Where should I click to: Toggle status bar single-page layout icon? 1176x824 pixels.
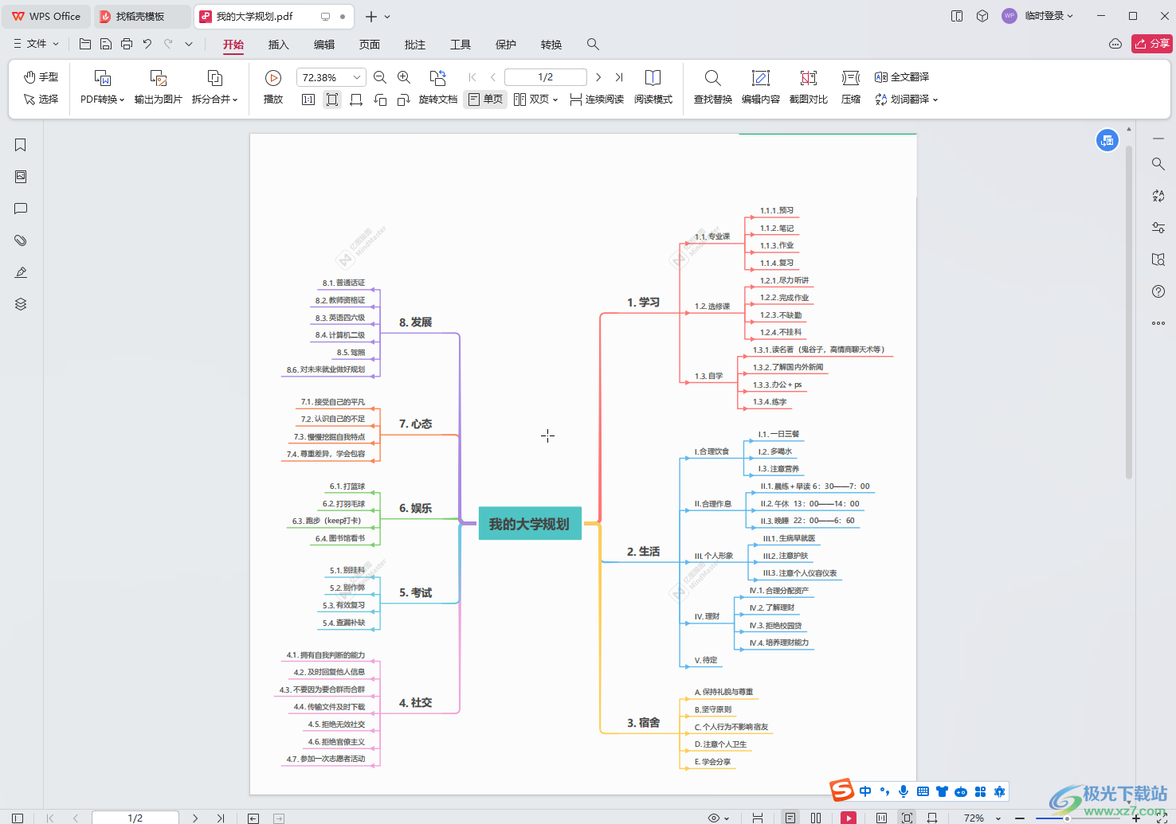coord(790,818)
